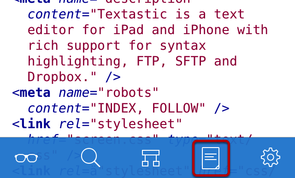Tap the "stylesheet" value after rel=
This screenshot has height=178, width=295.
click(136, 124)
